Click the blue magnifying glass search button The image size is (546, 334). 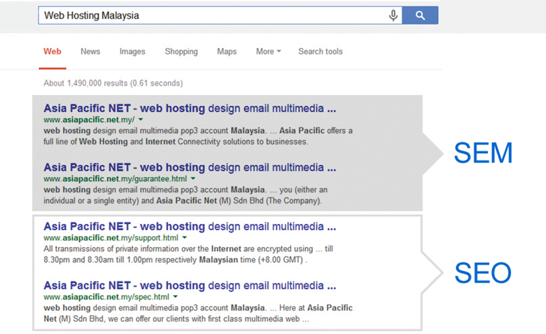click(420, 15)
